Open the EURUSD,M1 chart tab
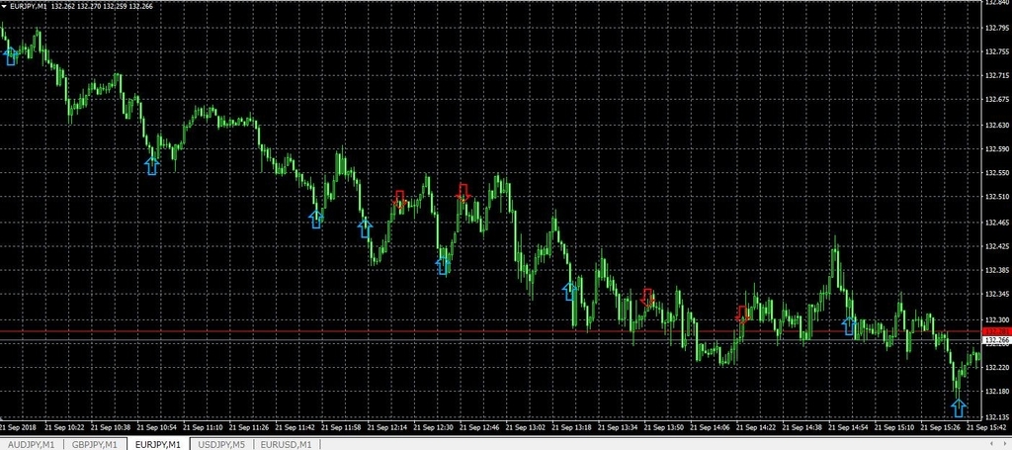The width and height of the screenshot is (1012, 450). click(x=285, y=445)
